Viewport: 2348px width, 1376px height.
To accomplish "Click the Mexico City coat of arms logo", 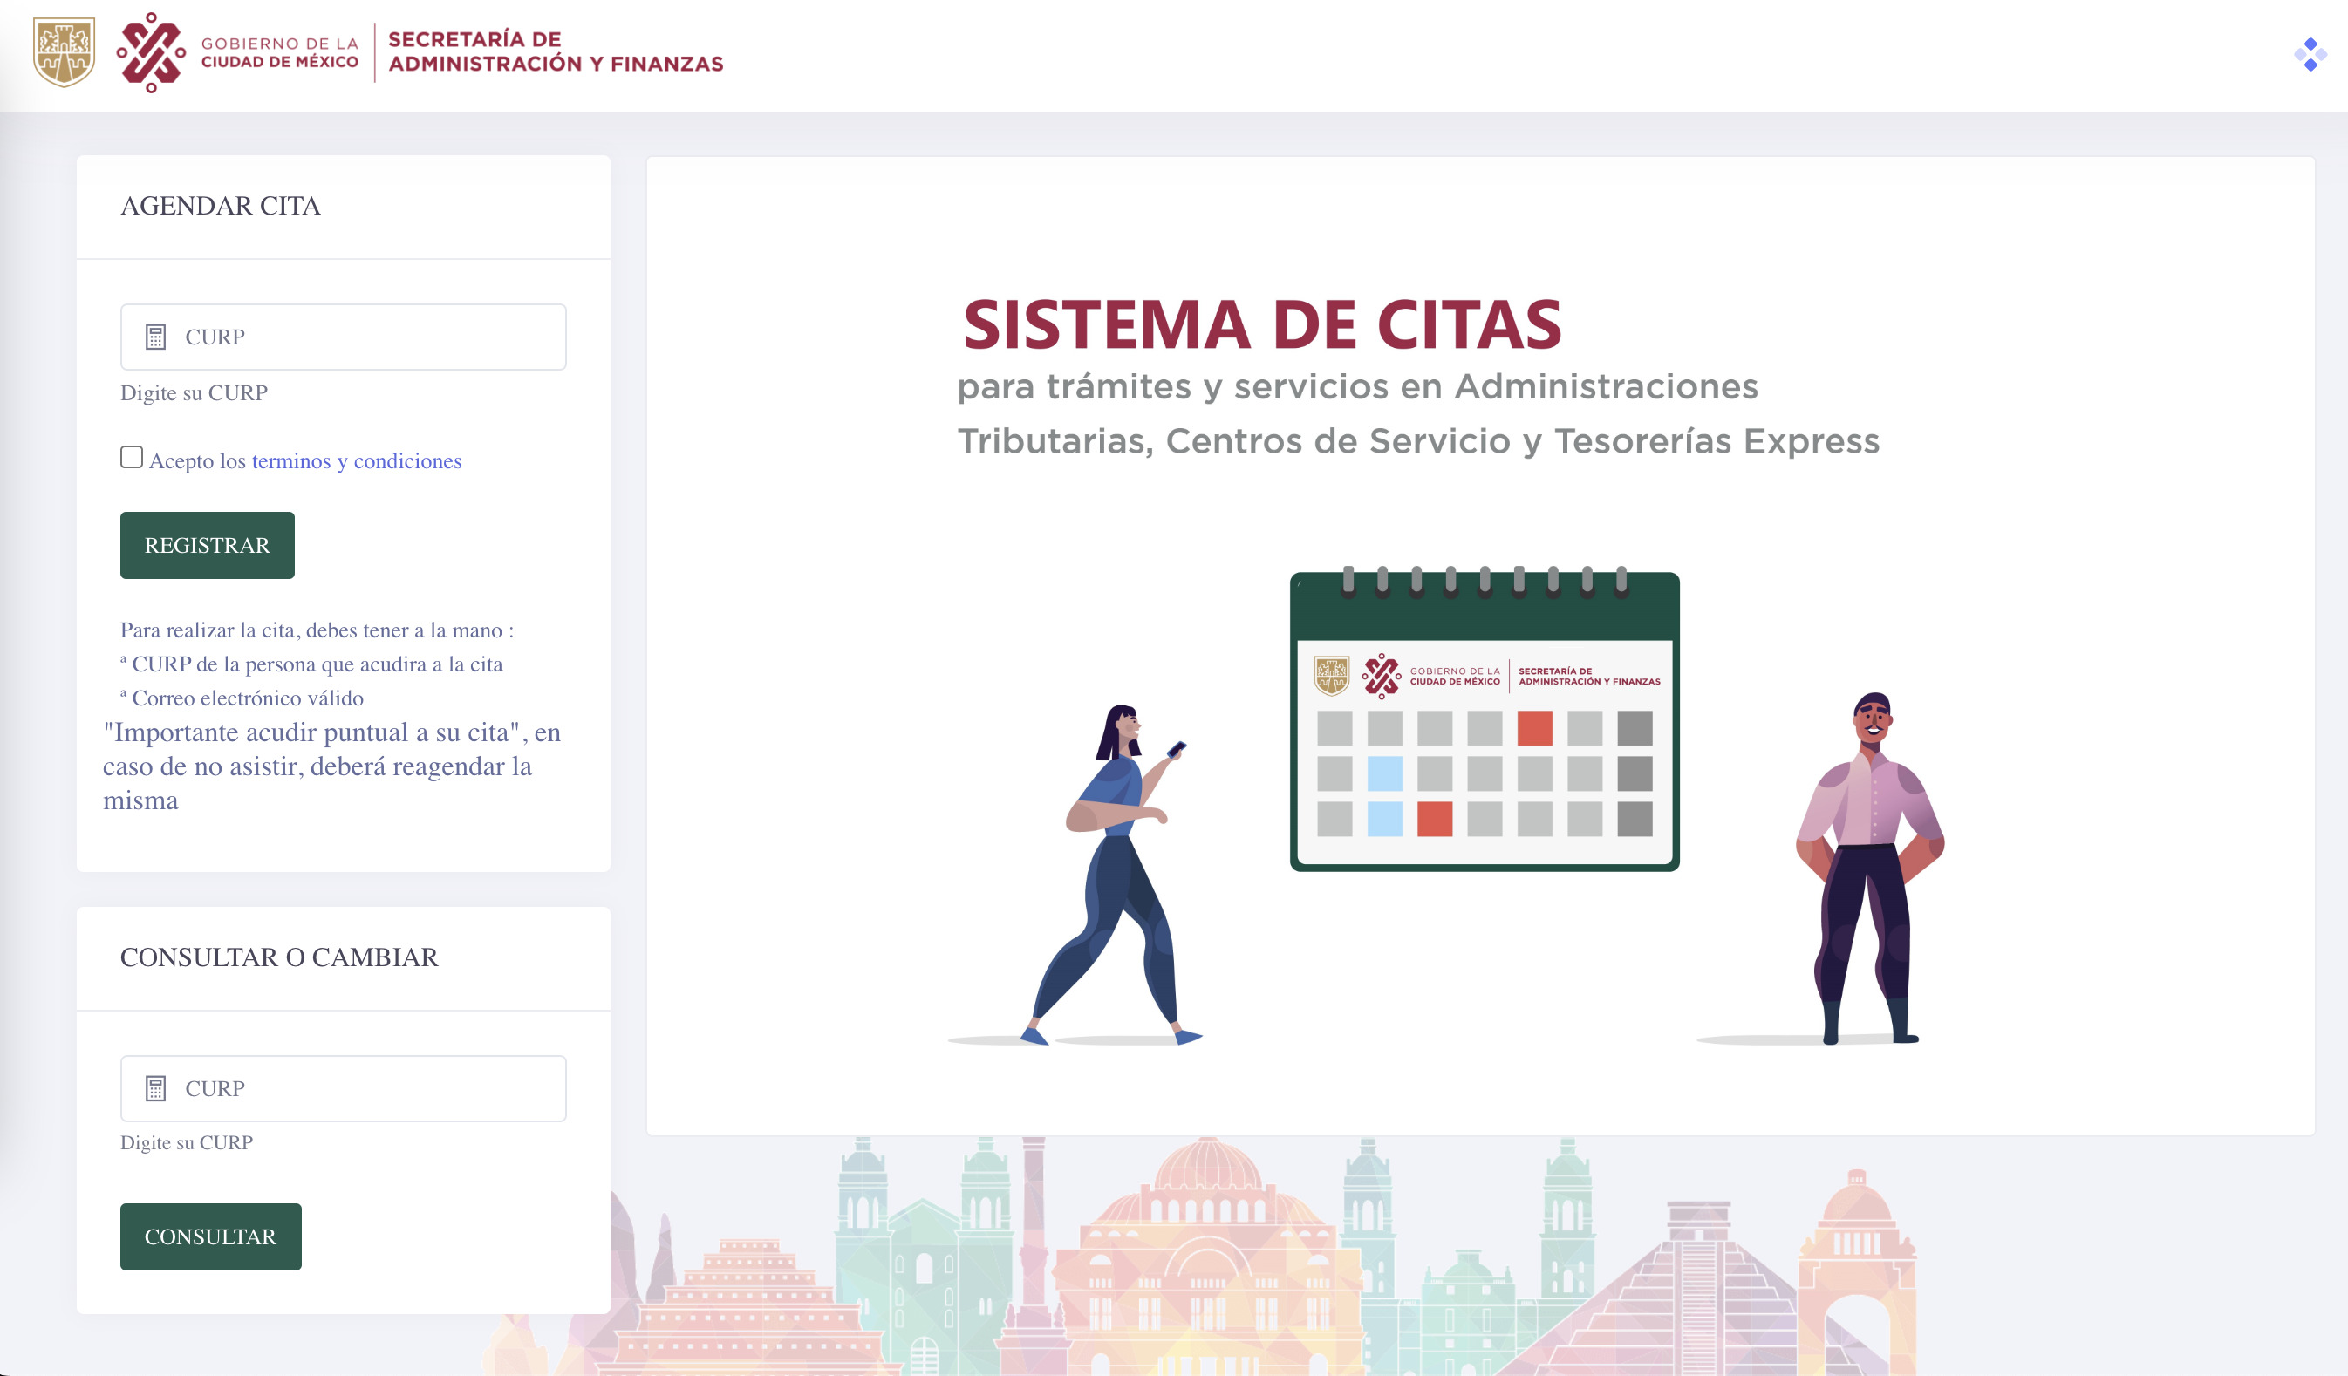I will click(x=64, y=52).
